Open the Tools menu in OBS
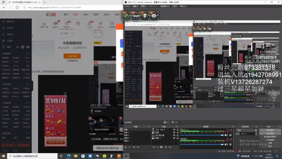 (x=174, y=6)
